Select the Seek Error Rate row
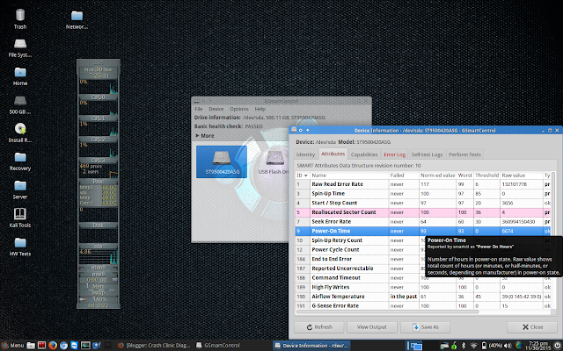Viewport: 563px width, 351px height. click(423, 222)
